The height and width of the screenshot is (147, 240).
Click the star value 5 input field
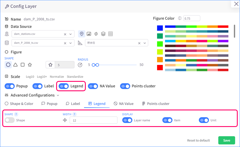[65, 65]
